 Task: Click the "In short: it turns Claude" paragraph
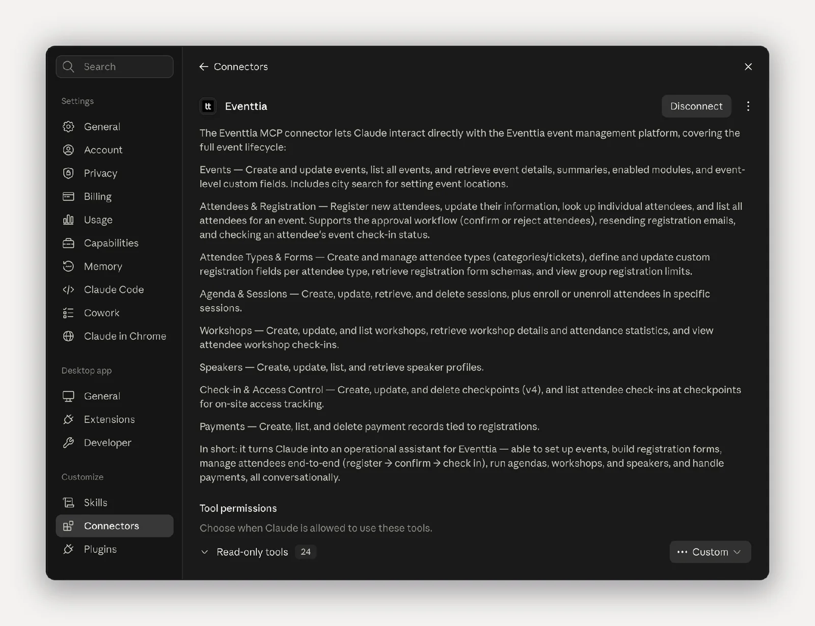point(461,463)
